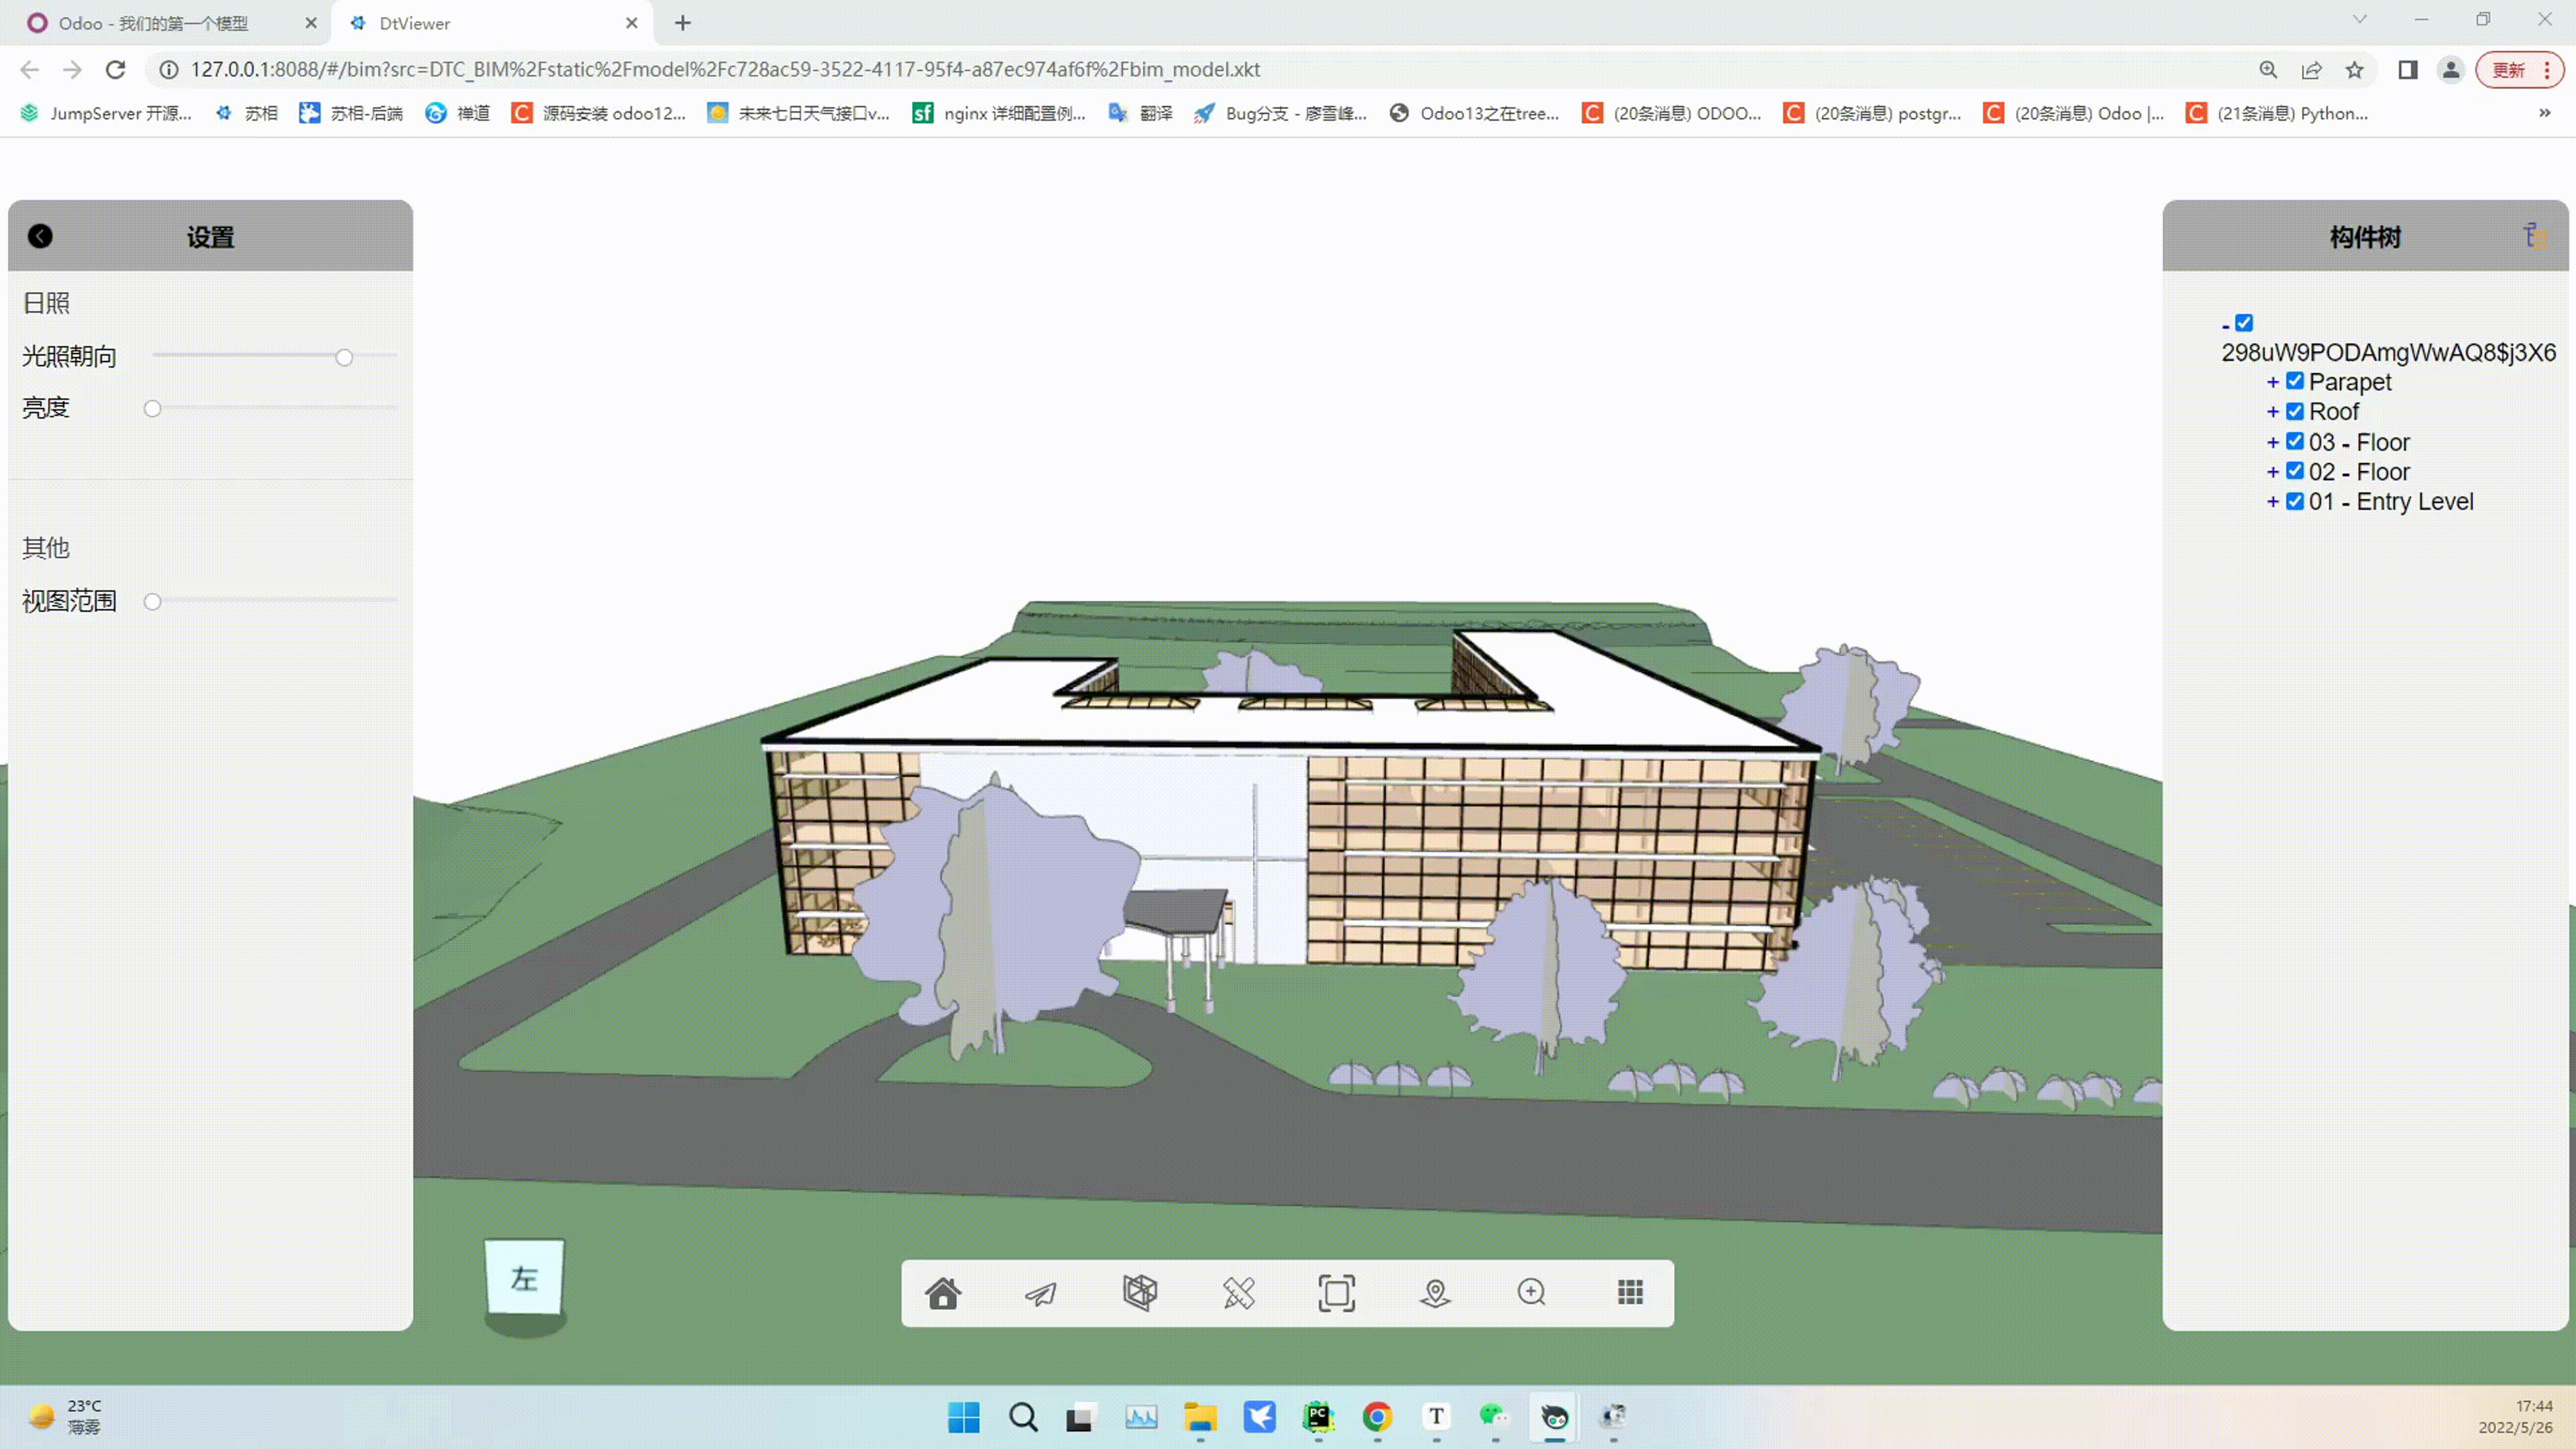Image resolution: width=2576 pixels, height=1449 pixels.
Task: Toggle the 3D cube wireframe icon
Action: [1140, 1293]
